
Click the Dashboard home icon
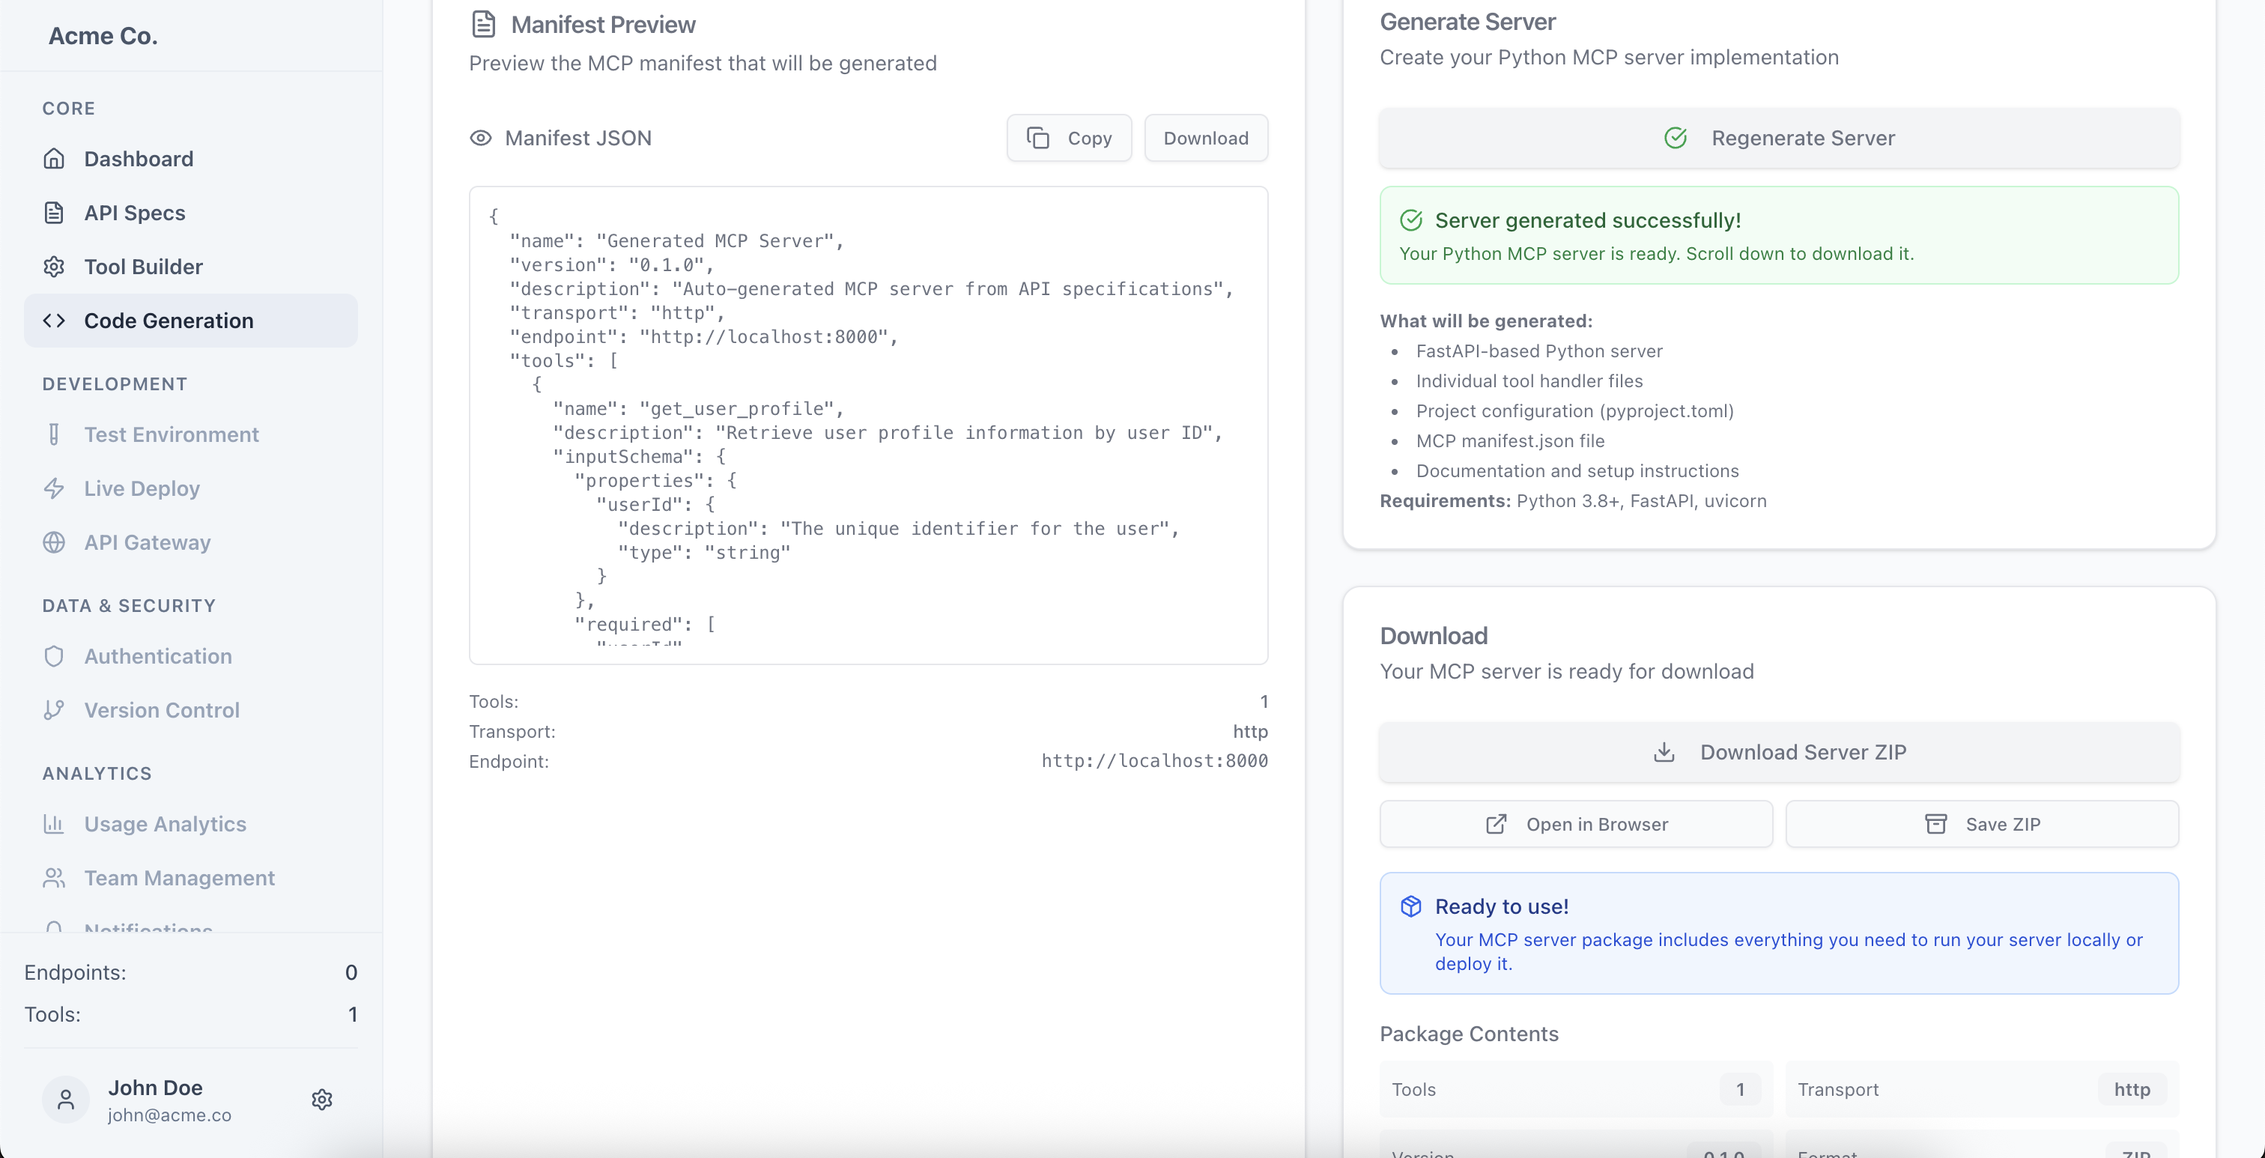tap(55, 159)
